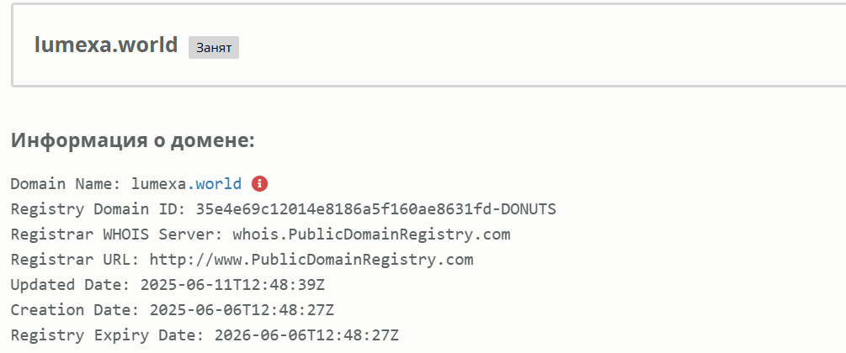This screenshot has width=846, height=353.
Task: Click the Registry Domain ID value ending in DONUTS
Action: click(x=376, y=209)
